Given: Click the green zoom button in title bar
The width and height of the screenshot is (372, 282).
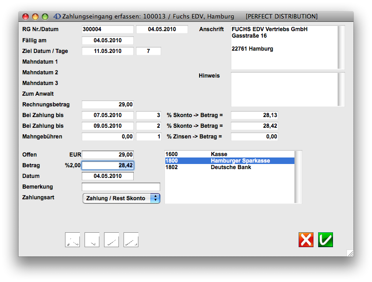Looking at the screenshot, I should [45, 17].
